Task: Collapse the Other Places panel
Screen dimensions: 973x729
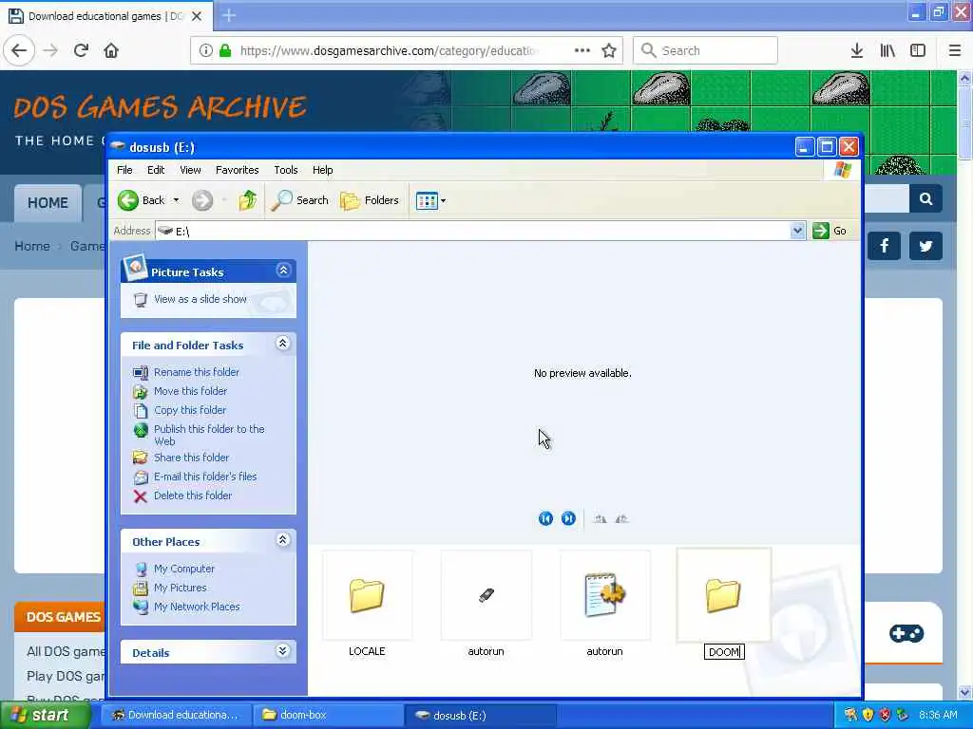Action: 282,540
